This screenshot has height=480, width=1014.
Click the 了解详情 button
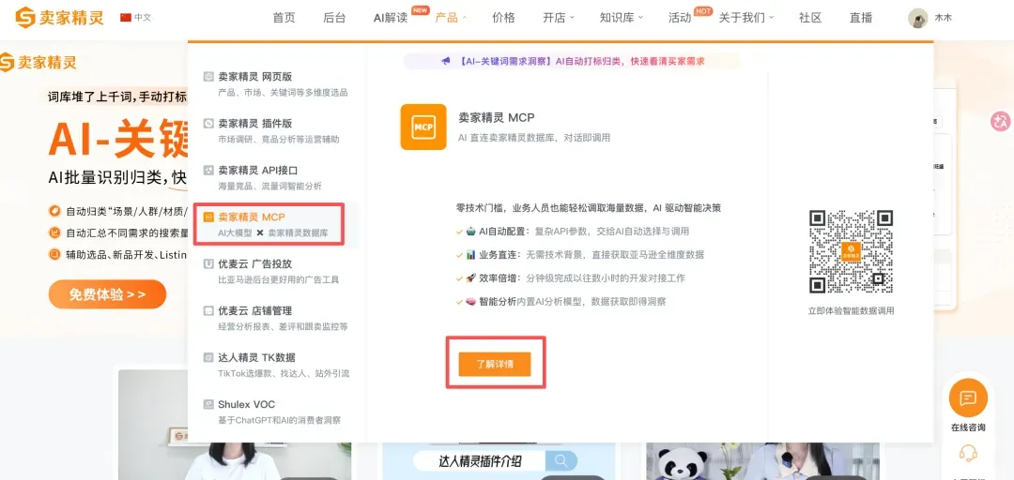click(495, 365)
